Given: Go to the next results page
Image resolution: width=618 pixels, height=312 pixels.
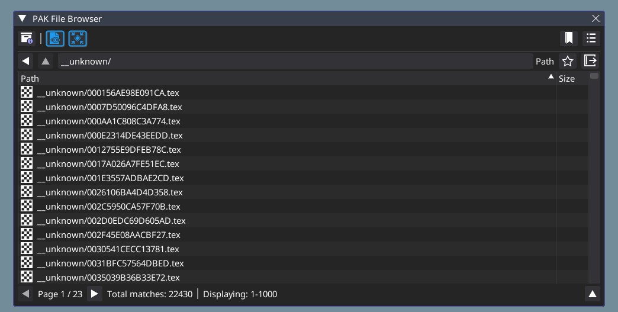Looking at the screenshot, I should [x=95, y=294].
